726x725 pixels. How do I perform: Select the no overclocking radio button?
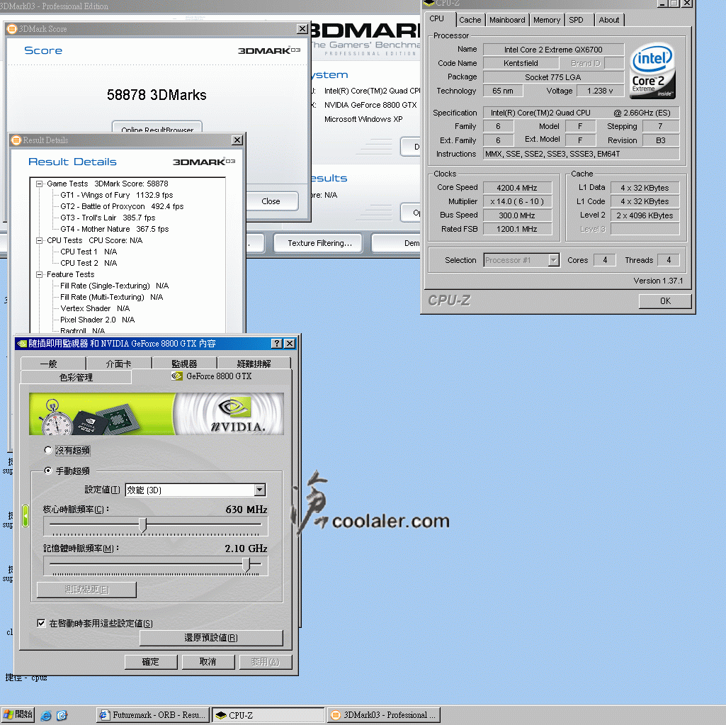click(x=47, y=450)
